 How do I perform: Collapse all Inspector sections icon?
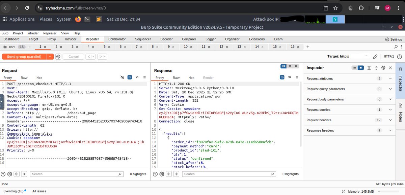coord(376,68)
